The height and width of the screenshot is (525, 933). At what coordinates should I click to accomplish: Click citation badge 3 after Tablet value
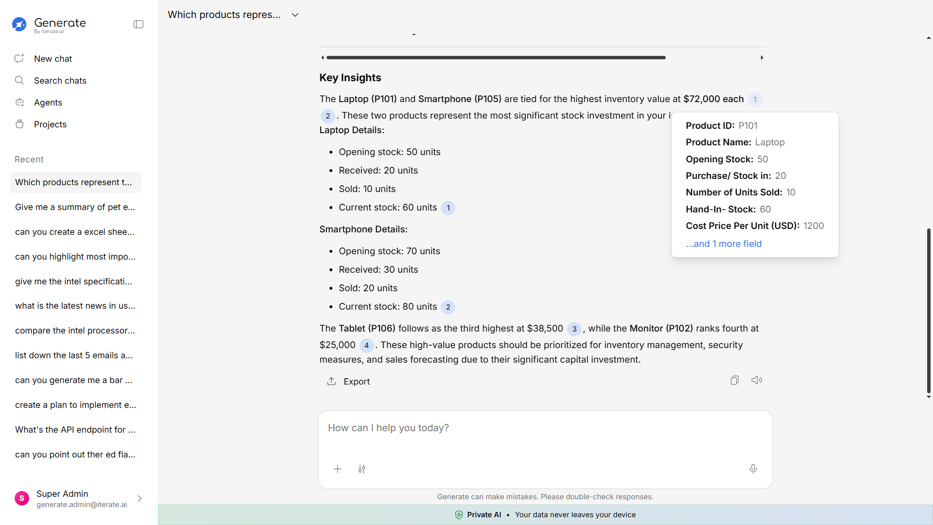click(574, 329)
